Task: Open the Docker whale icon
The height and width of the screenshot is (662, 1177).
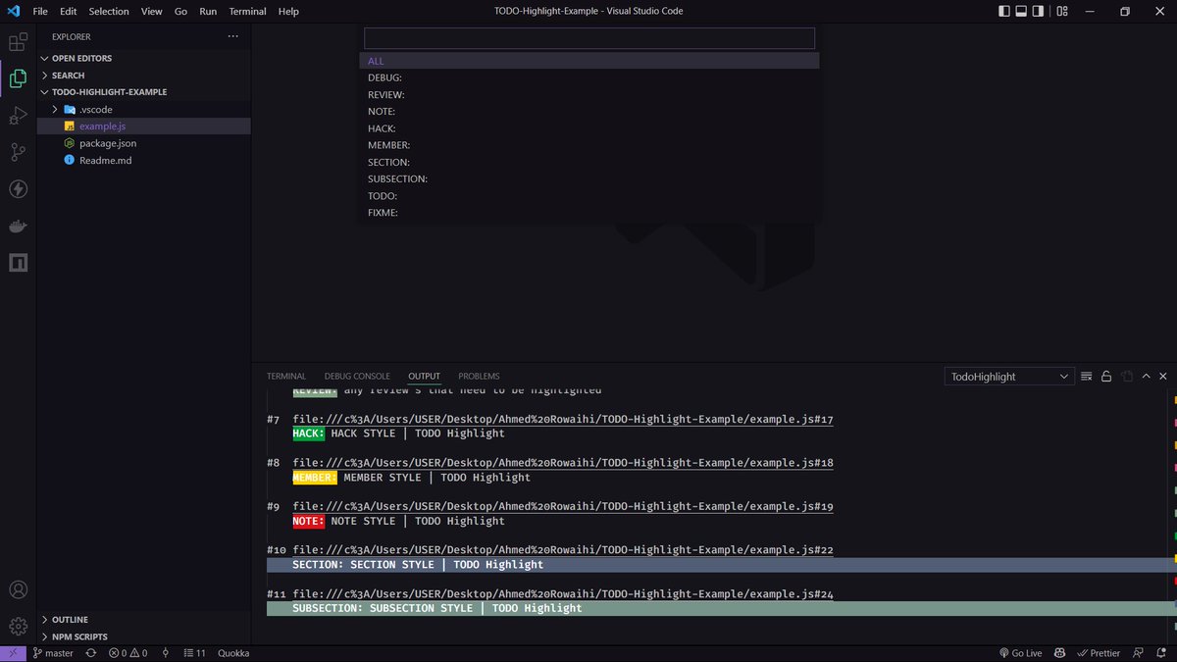Action: (x=18, y=227)
